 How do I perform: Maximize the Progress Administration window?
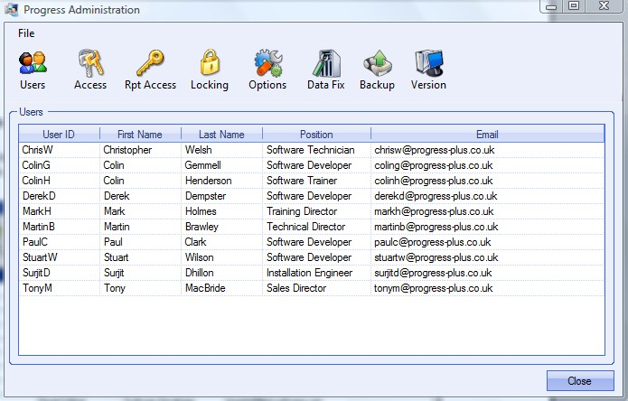pyautogui.click(x=574, y=6)
